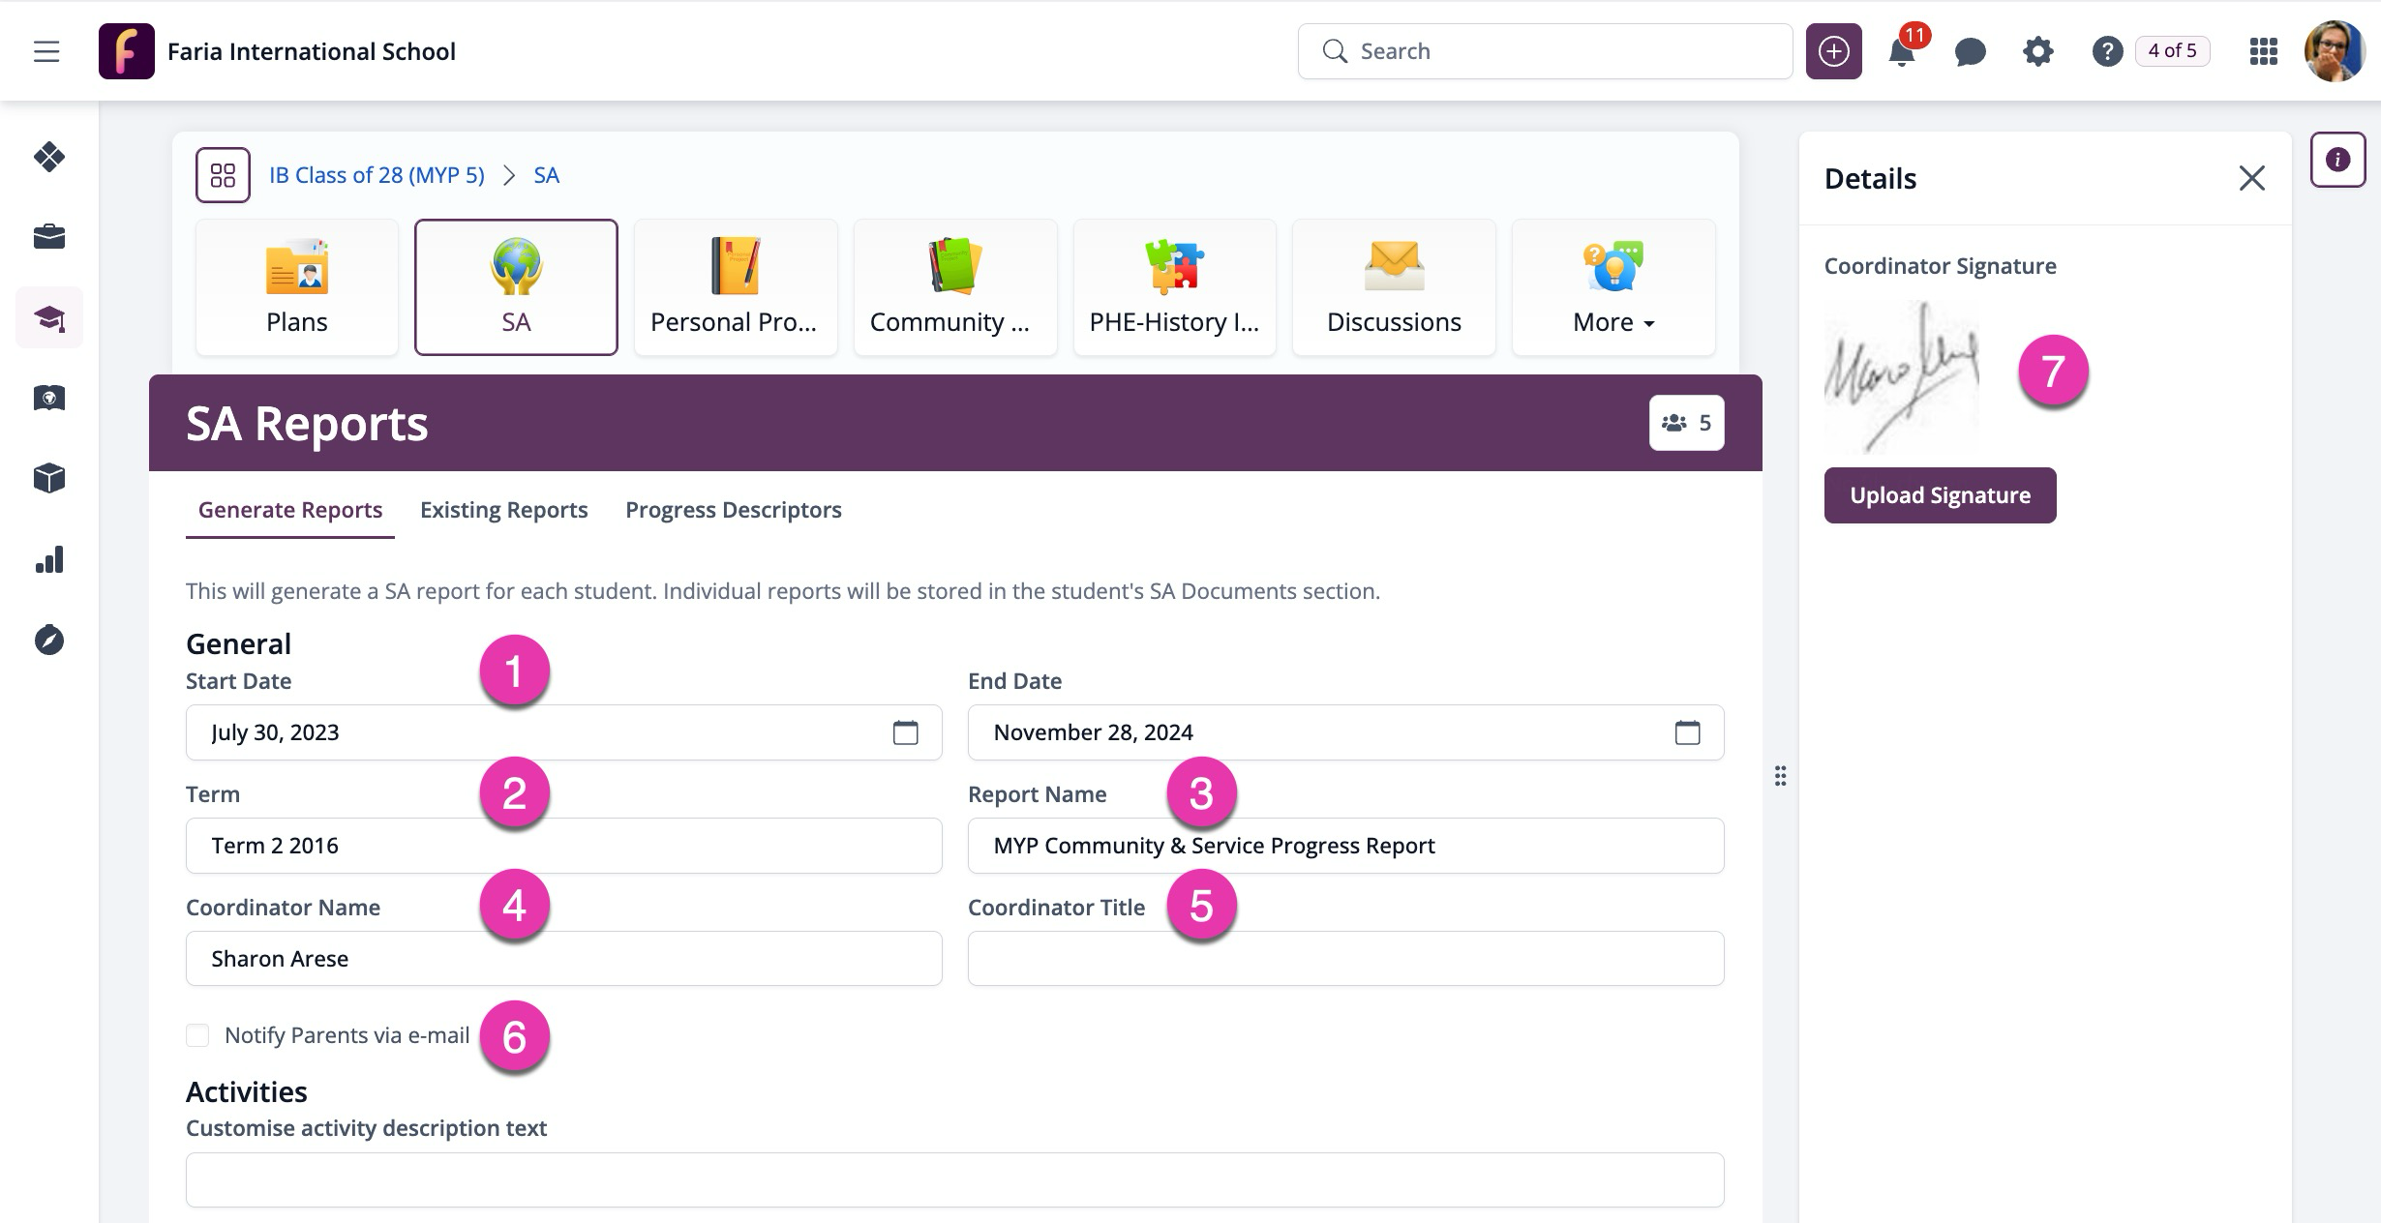
Task: Toggle the info panel button
Action: (2337, 160)
